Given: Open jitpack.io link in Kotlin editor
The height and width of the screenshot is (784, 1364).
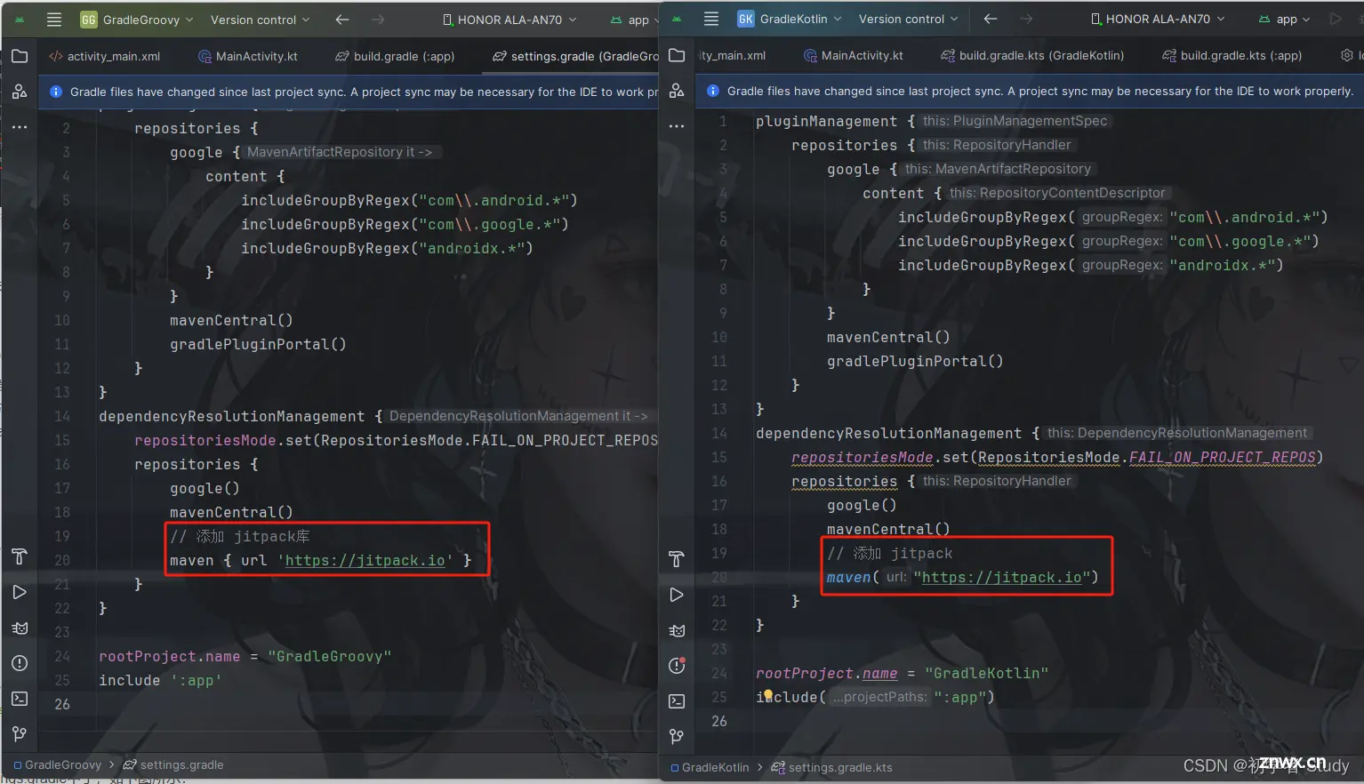Looking at the screenshot, I should click(1002, 577).
